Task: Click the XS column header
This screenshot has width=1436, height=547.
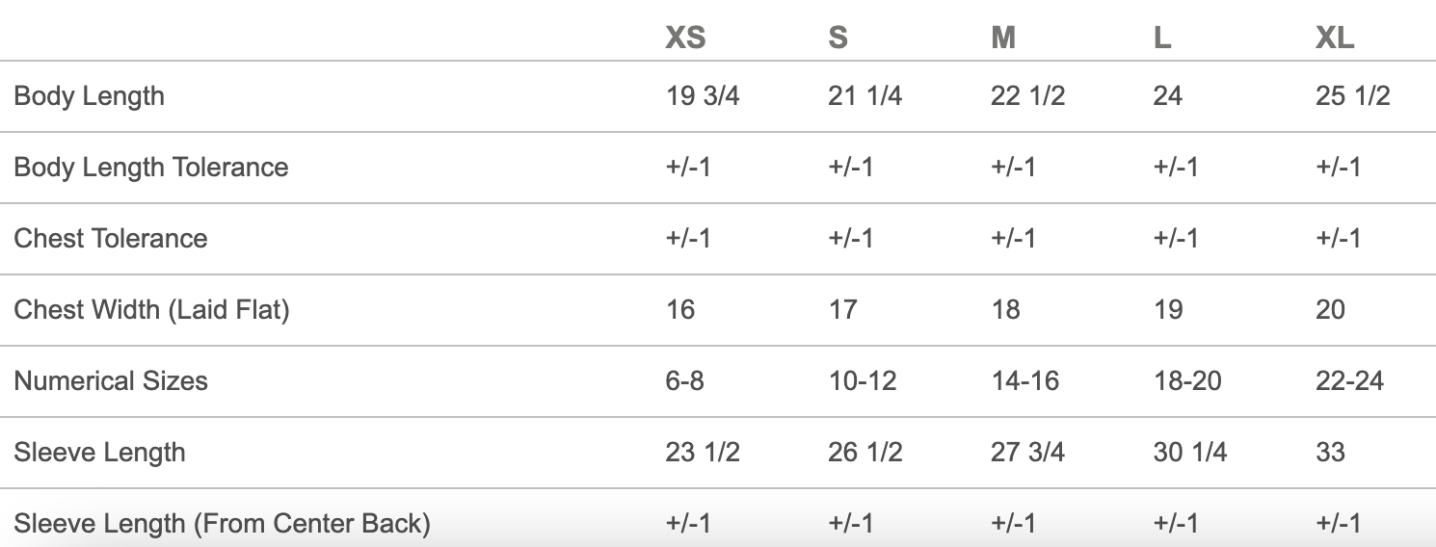Action: pyautogui.click(x=685, y=38)
